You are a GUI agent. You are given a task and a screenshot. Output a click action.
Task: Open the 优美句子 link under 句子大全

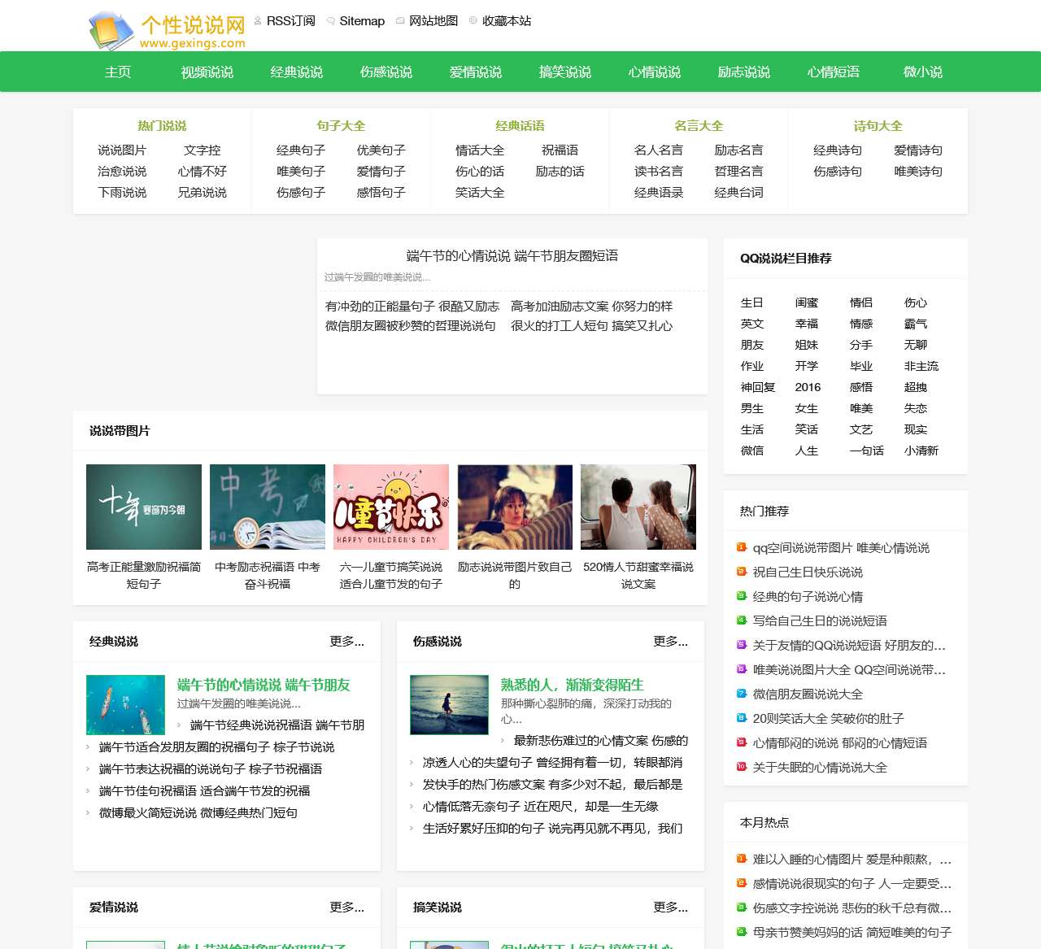click(x=381, y=150)
